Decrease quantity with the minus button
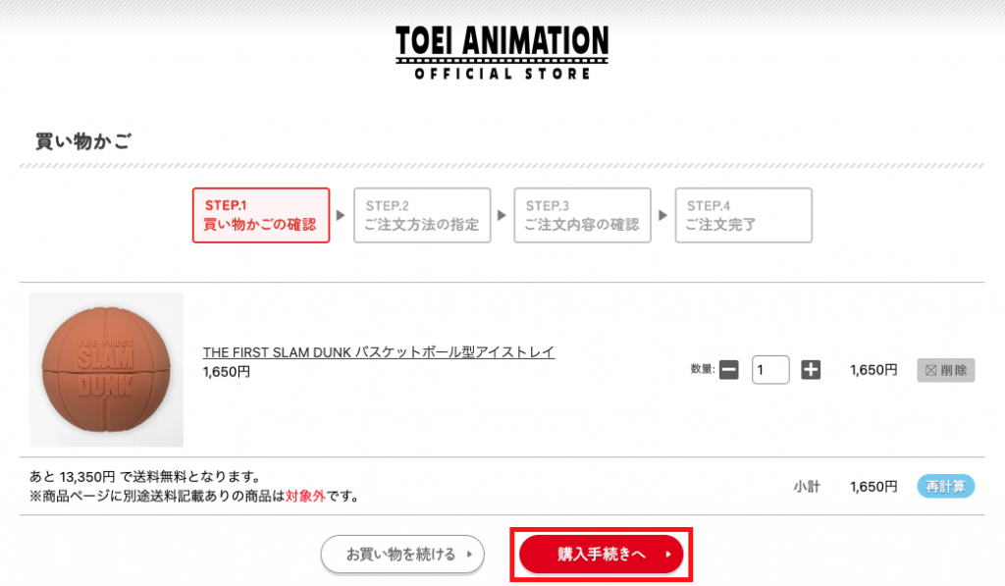The image size is (1005, 586). click(x=728, y=370)
